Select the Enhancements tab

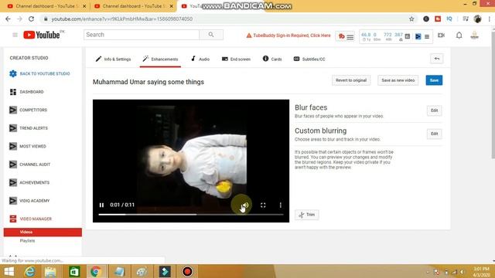(160, 59)
